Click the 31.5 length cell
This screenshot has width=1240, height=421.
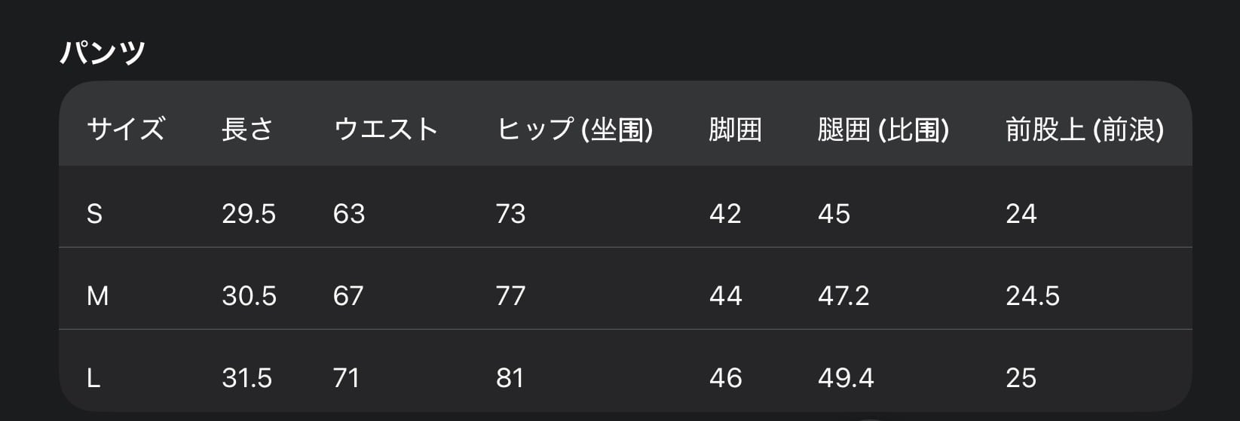[x=247, y=377]
